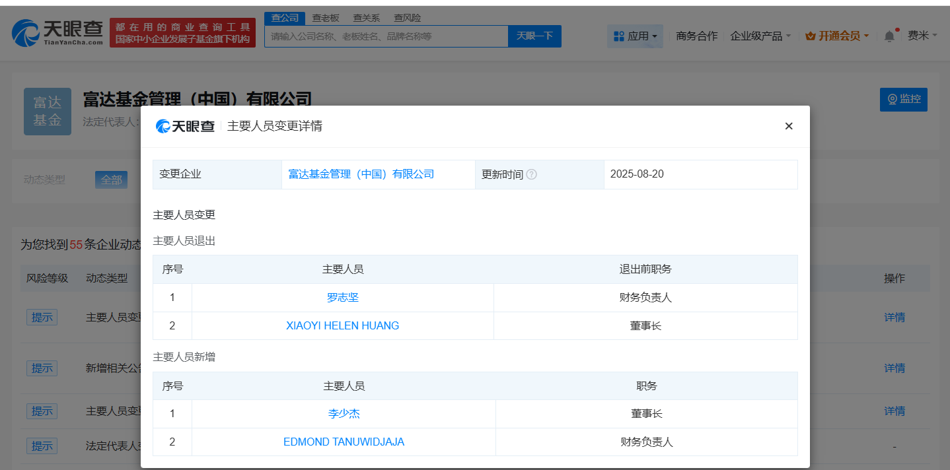Image resolution: width=950 pixels, height=470 pixels.
Task: Switch to the 查老板 tab
Action: 326,18
